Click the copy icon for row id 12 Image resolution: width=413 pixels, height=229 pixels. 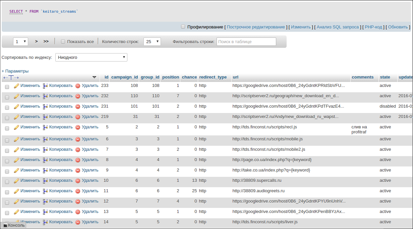click(45, 202)
